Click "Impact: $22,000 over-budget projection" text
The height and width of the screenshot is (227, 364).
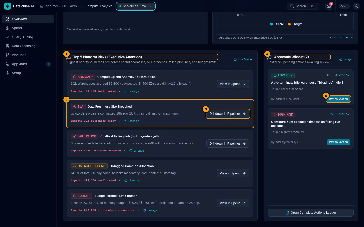[102, 210]
